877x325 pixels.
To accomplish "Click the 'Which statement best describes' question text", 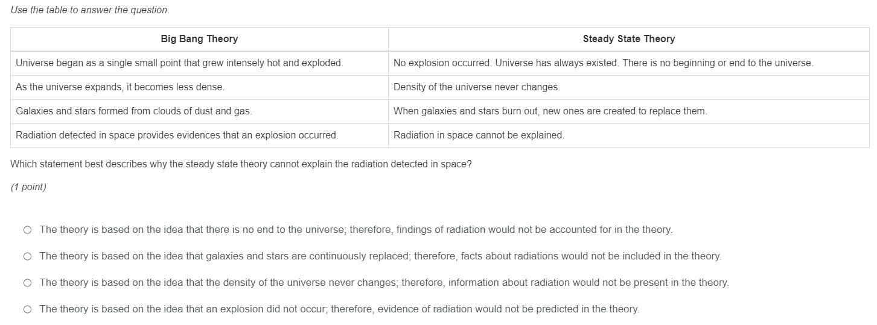I will [x=241, y=164].
